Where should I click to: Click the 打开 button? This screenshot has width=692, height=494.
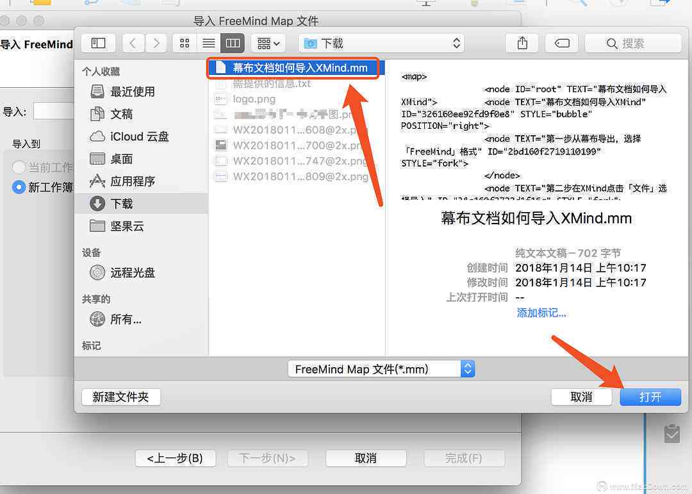pyautogui.click(x=650, y=397)
